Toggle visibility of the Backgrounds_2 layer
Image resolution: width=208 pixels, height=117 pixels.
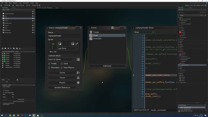tap(32, 23)
